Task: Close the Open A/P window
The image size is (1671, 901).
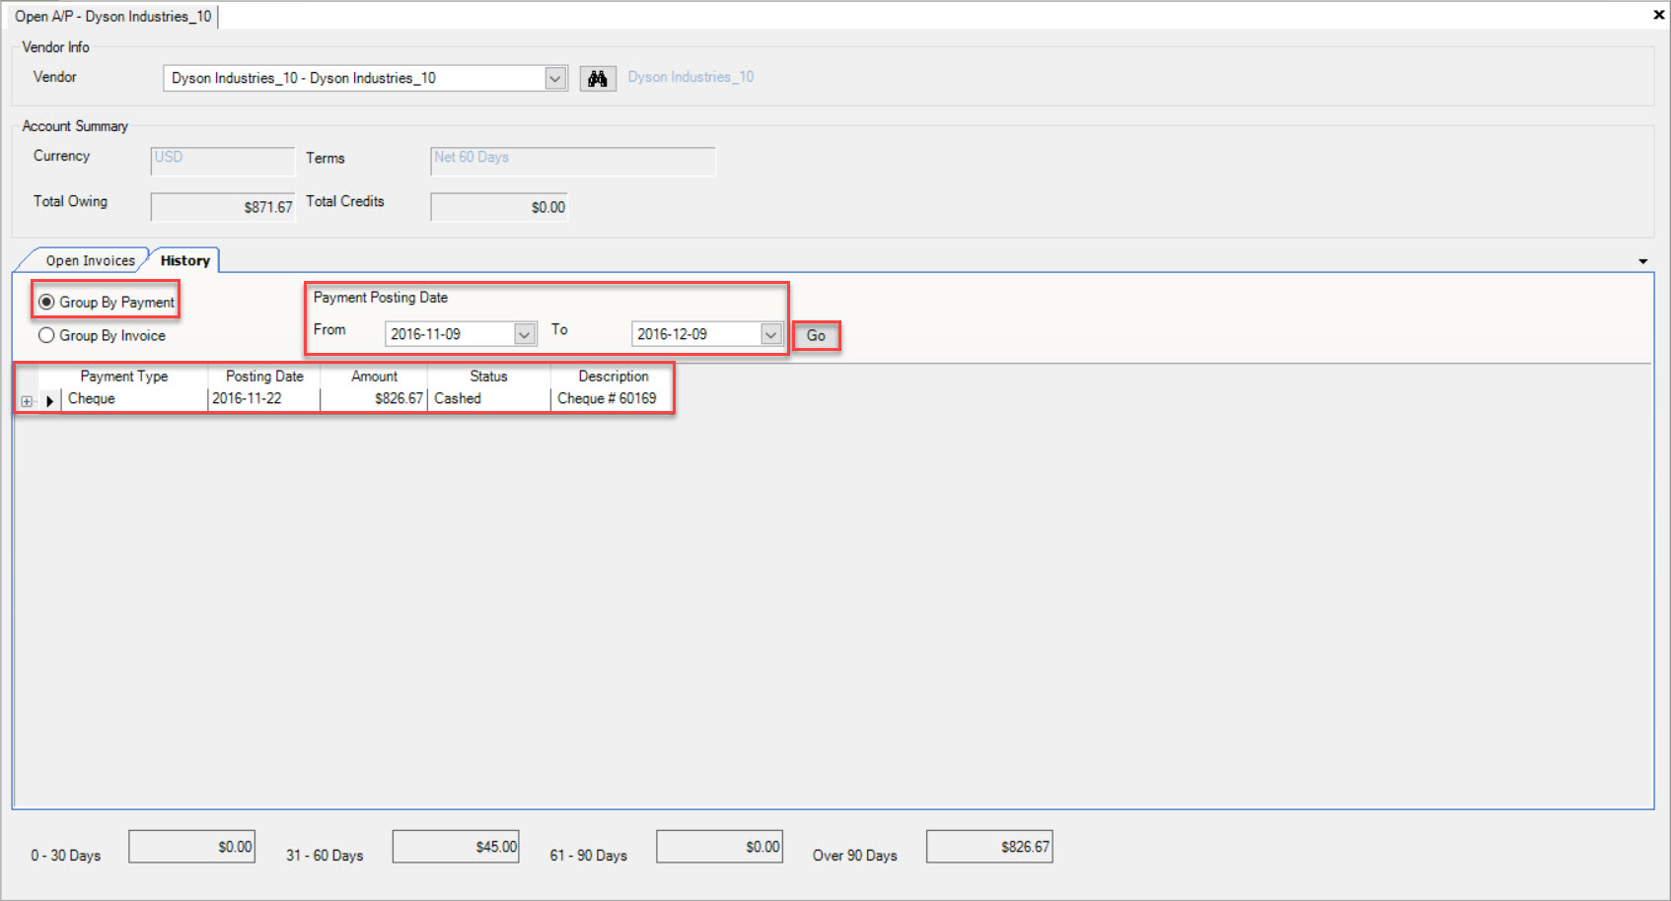Action: (x=1659, y=14)
